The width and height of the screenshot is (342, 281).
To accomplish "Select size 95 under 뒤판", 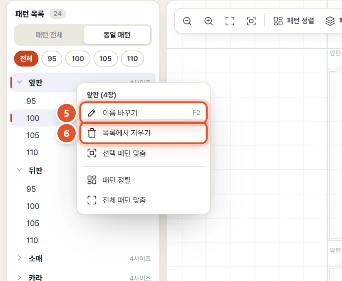I will click(31, 189).
